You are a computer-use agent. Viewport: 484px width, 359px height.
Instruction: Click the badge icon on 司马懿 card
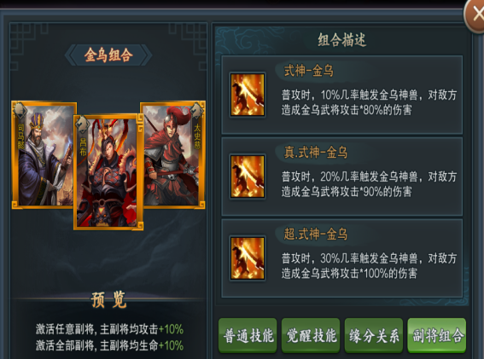(20, 110)
